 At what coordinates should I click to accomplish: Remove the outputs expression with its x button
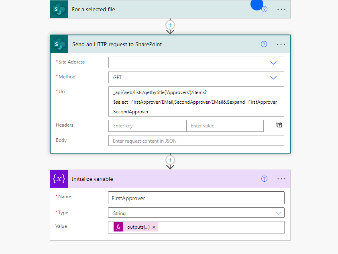click(154, 227)
